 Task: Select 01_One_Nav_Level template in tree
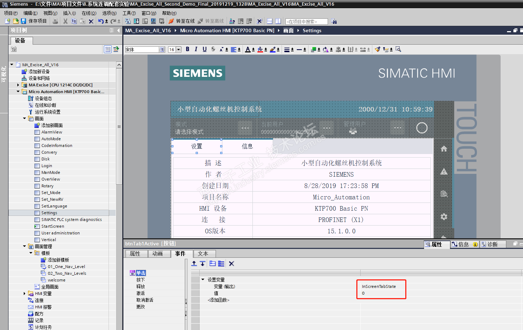pos(66,267)
